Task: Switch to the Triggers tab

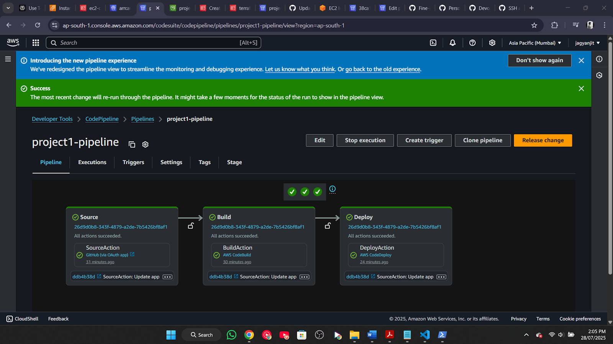Action: 133,162
